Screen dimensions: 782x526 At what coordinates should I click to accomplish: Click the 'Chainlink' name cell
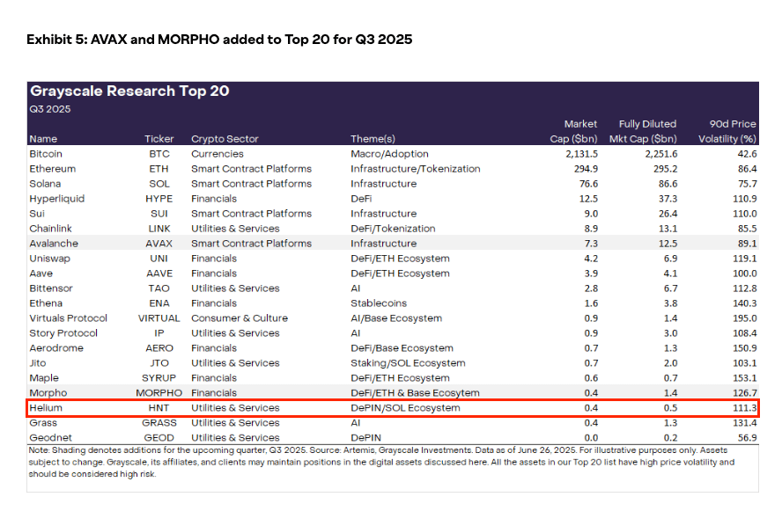tap(50, 229)
